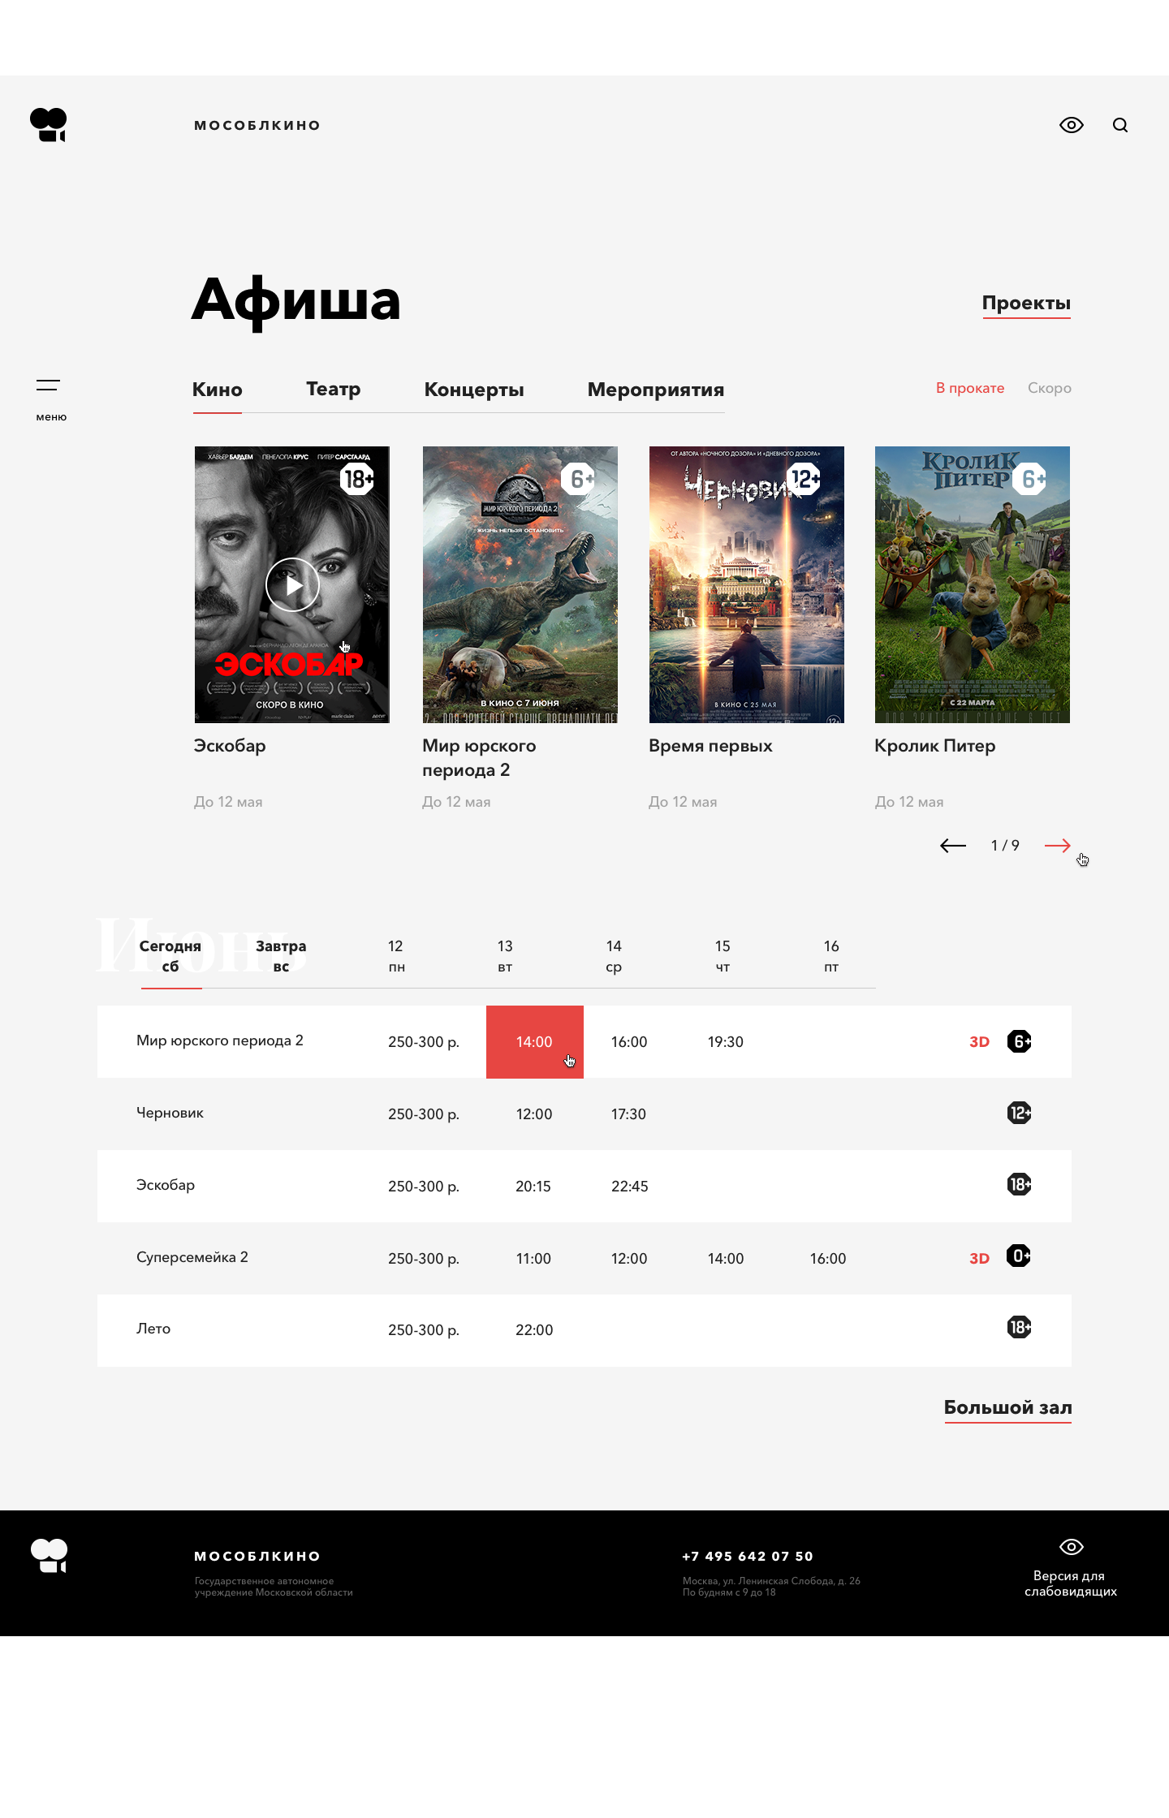This screenshot has width=1169, height=1818.
Task: Book the 17:30 Черновик session
Action: coord(629,1114)
